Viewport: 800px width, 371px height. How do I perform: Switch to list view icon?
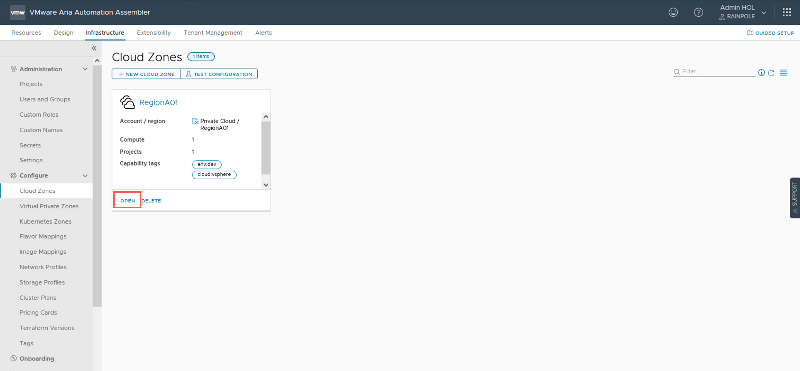[783, 73]
